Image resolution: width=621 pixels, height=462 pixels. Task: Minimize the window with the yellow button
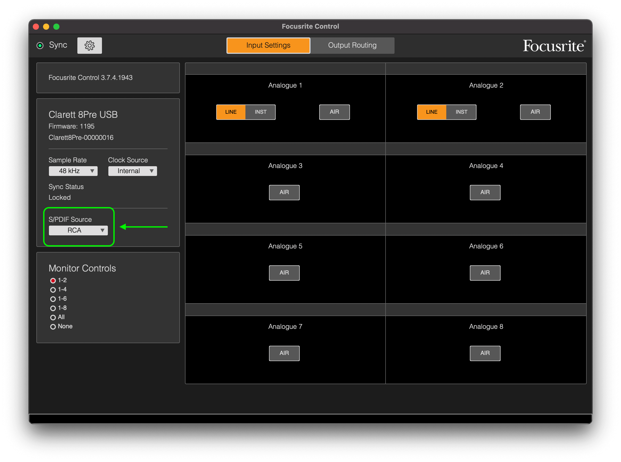[46, 27]
